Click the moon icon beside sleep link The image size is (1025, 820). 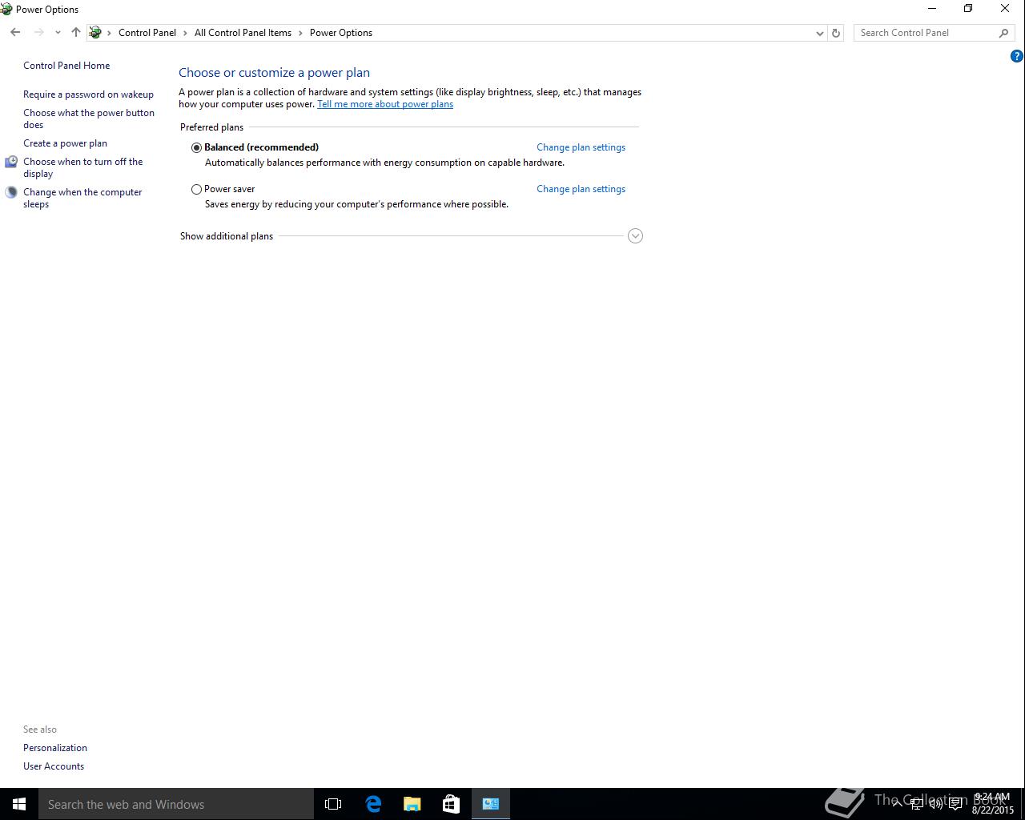tap(11, 192)
